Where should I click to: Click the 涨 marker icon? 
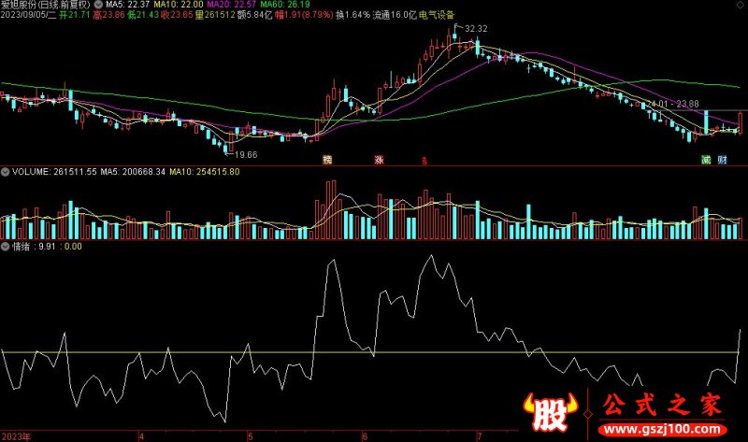[x=379, y=160]
